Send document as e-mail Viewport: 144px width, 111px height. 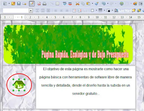(x=24, y=4)
